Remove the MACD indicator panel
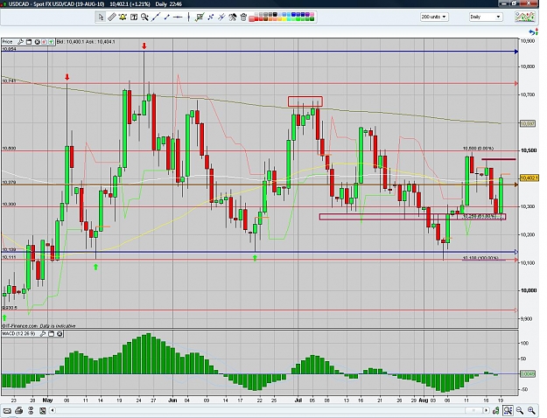Screen dimensions: 547x418 (60, 334)
